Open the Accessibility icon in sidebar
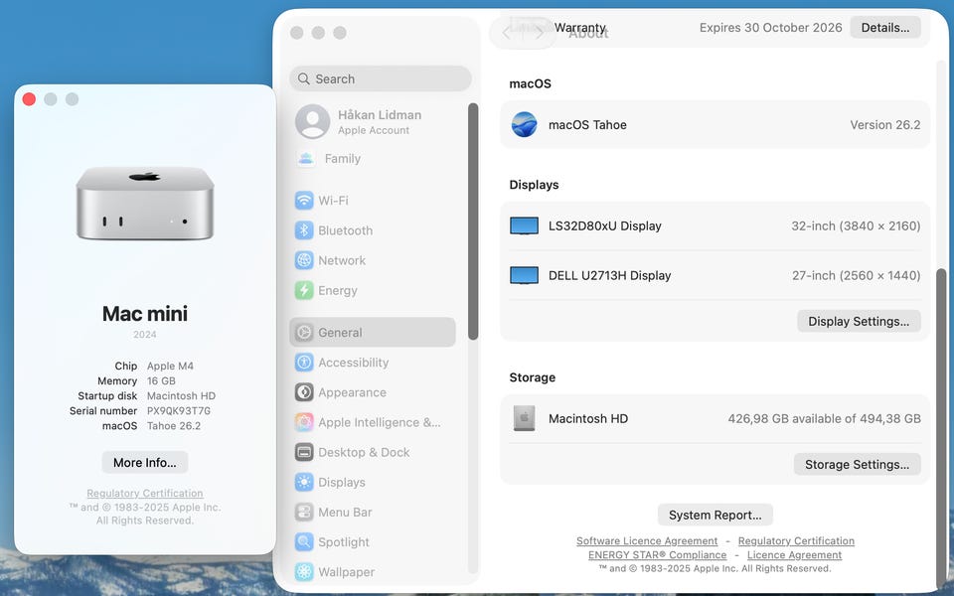 point(304,363)
